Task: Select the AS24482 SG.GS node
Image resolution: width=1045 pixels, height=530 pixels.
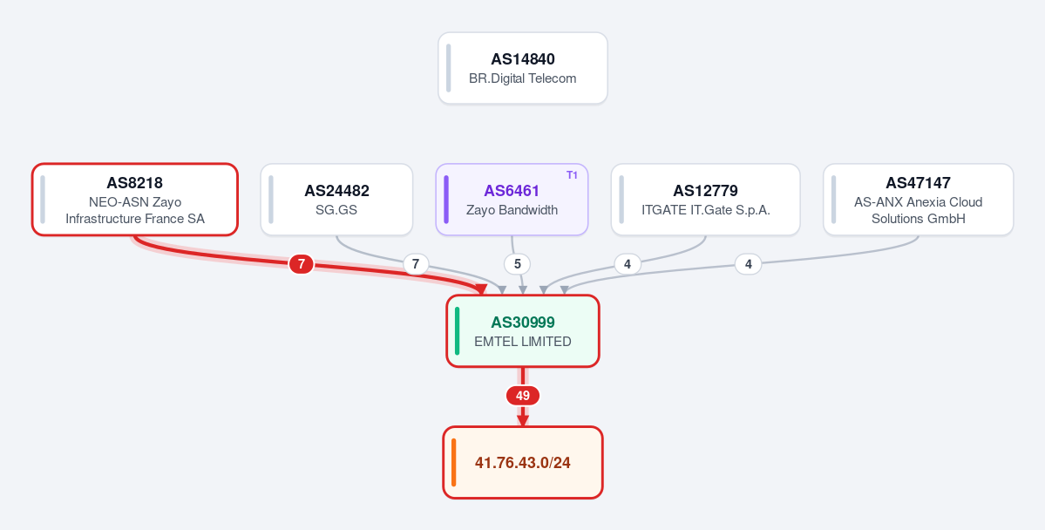Action: coord(336,200)
